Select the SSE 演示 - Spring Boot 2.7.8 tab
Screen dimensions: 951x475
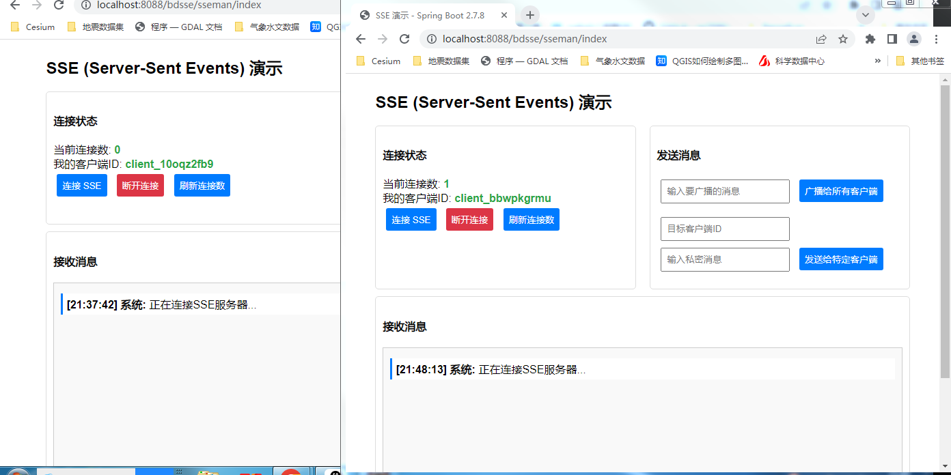pyautogui.click(x=434, y=15)
